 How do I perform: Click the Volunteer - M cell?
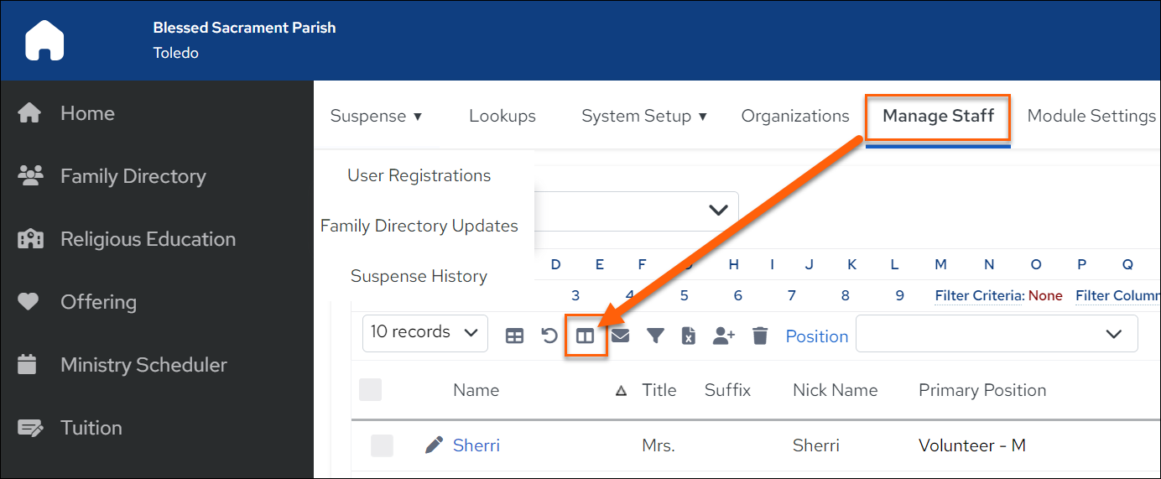point(972,445)
